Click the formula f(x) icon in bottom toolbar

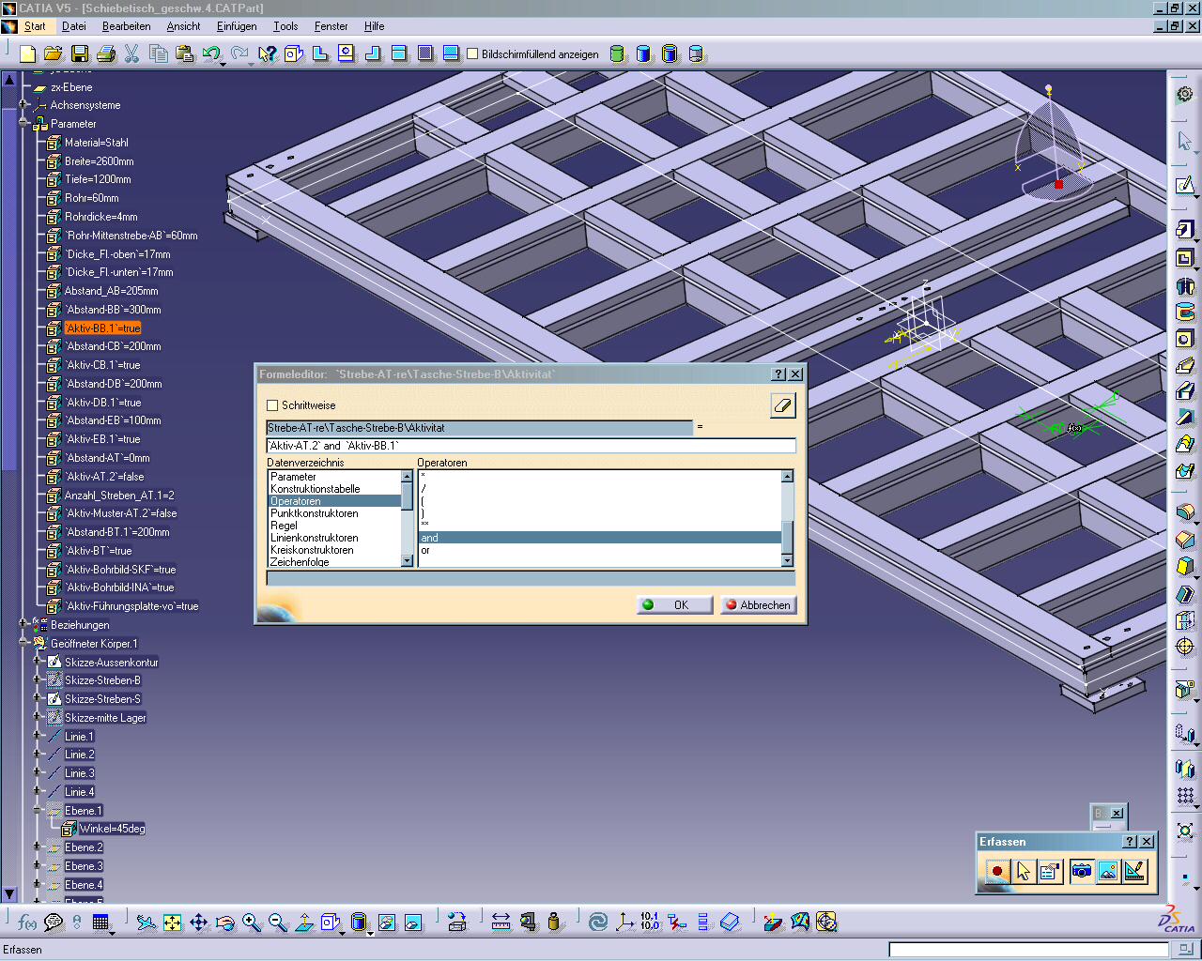[27, 923]
